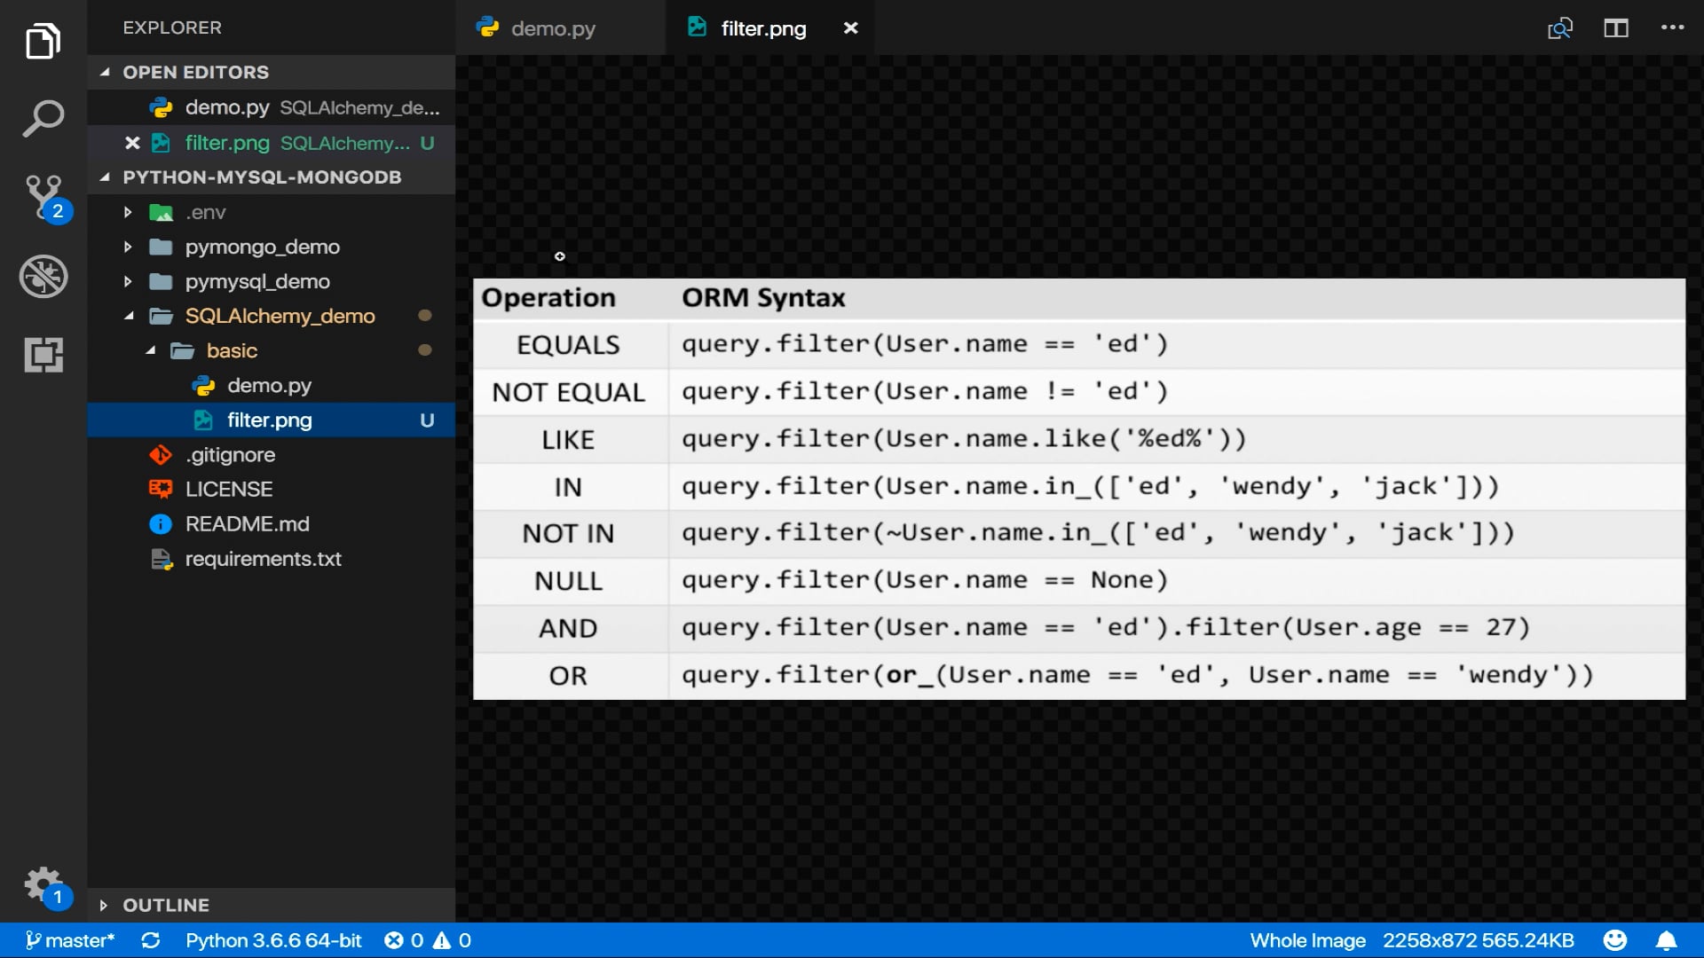Select Python 3.6.6 64-bit interpreter
The width and height of the screenshot is (1704, 958).
point(273,940)
